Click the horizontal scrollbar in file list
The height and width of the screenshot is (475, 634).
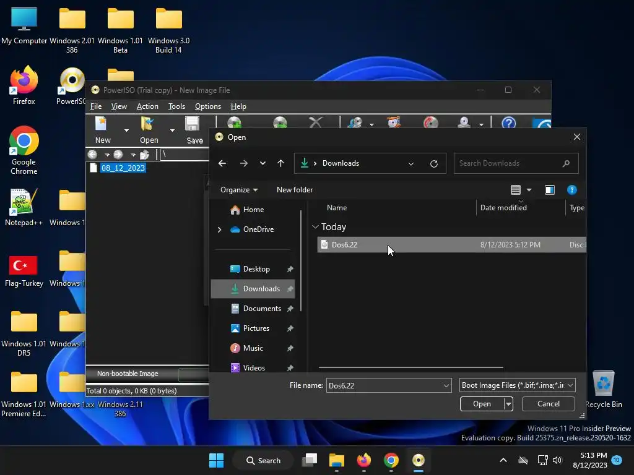point(411,367)
